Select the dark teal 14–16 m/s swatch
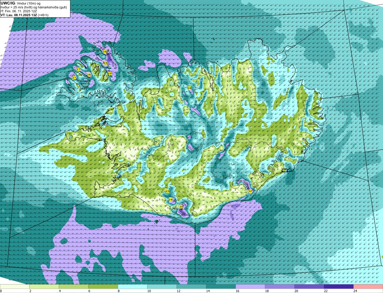Screen dimensions: 383x293 click(x=221, y=286)
